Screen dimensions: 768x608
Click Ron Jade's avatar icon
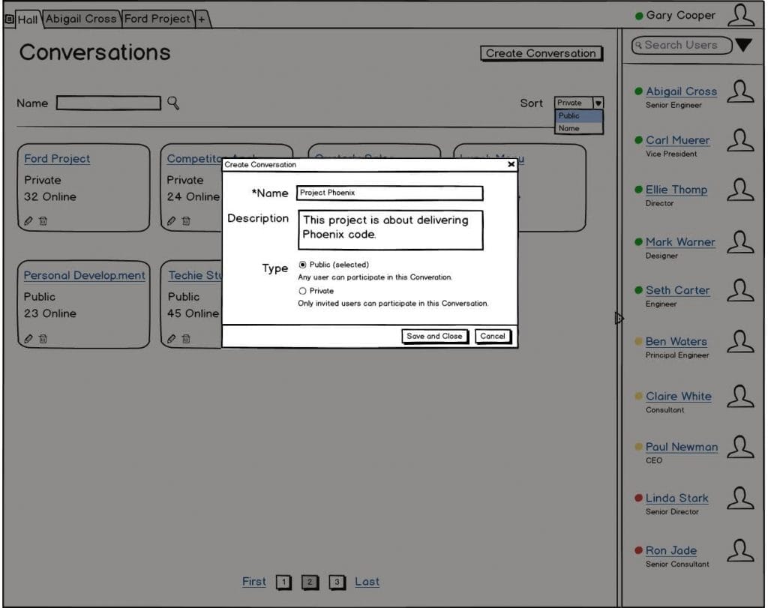click(x=740, y=550)
